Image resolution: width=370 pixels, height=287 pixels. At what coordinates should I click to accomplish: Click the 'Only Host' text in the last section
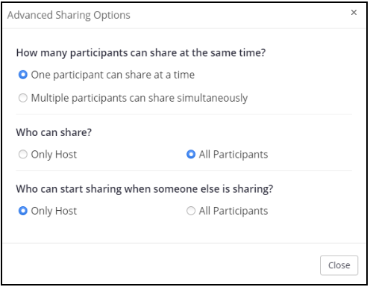pyautogui.click(x=54, y=211)
